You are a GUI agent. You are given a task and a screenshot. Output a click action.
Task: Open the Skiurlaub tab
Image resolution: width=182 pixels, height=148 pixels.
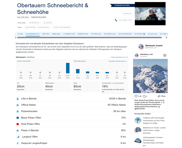coord(152,34)
